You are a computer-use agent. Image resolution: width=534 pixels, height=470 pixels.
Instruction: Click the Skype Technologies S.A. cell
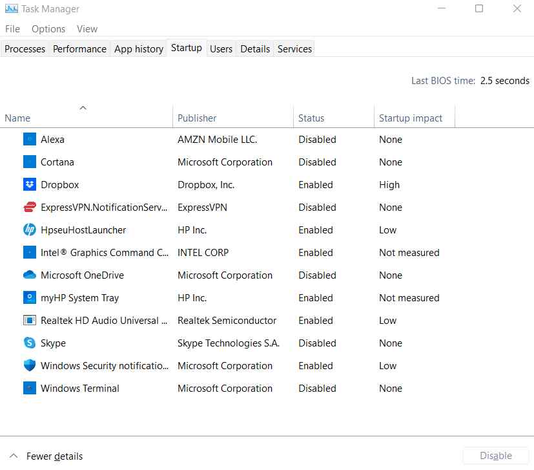[x=228, y=343]
